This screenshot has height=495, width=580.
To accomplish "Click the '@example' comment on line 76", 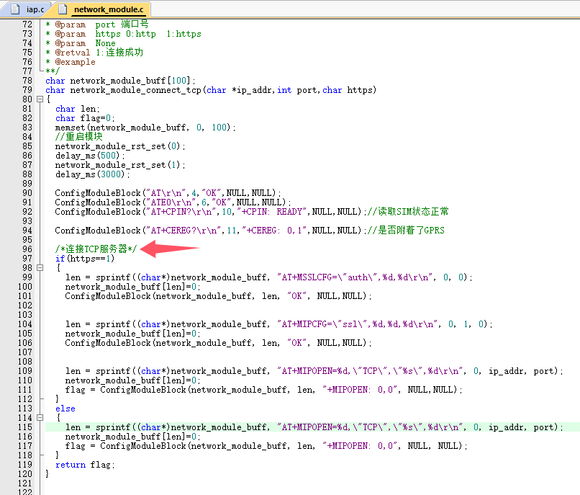I will [x=71, y=62].
